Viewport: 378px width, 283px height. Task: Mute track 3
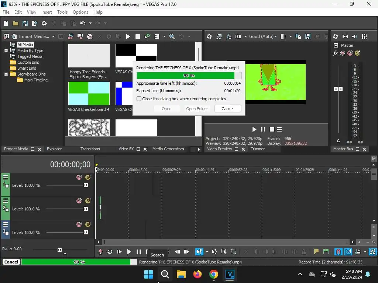click(x=79, y=224)
